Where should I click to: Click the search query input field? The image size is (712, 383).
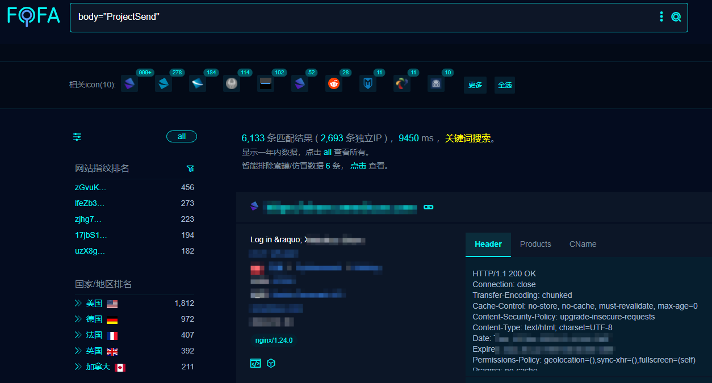pos(363,17)
